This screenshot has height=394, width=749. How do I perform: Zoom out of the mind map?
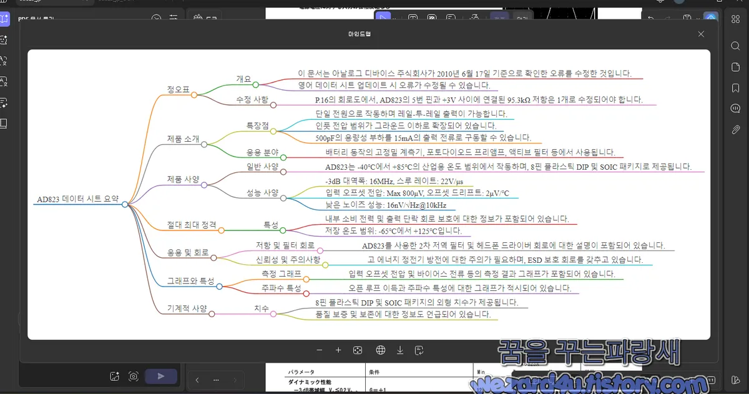319,350
